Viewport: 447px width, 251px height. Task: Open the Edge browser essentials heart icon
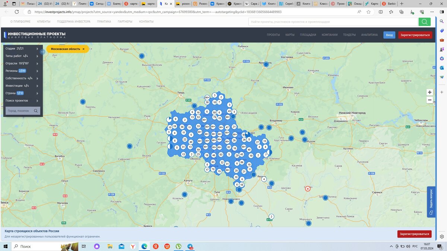[422, 12]
